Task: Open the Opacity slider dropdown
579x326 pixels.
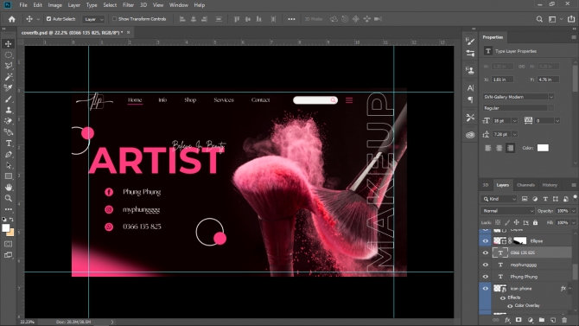Action: 574,211
